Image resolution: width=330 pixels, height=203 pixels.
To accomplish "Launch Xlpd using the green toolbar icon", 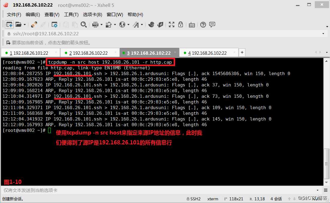I will coord(160,25).
